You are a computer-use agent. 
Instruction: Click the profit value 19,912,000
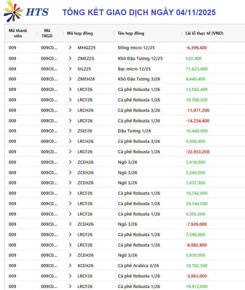(197, 286)
